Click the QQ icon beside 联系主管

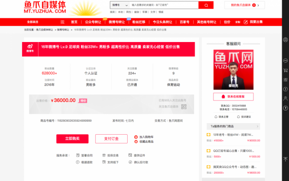pos(216,117)
